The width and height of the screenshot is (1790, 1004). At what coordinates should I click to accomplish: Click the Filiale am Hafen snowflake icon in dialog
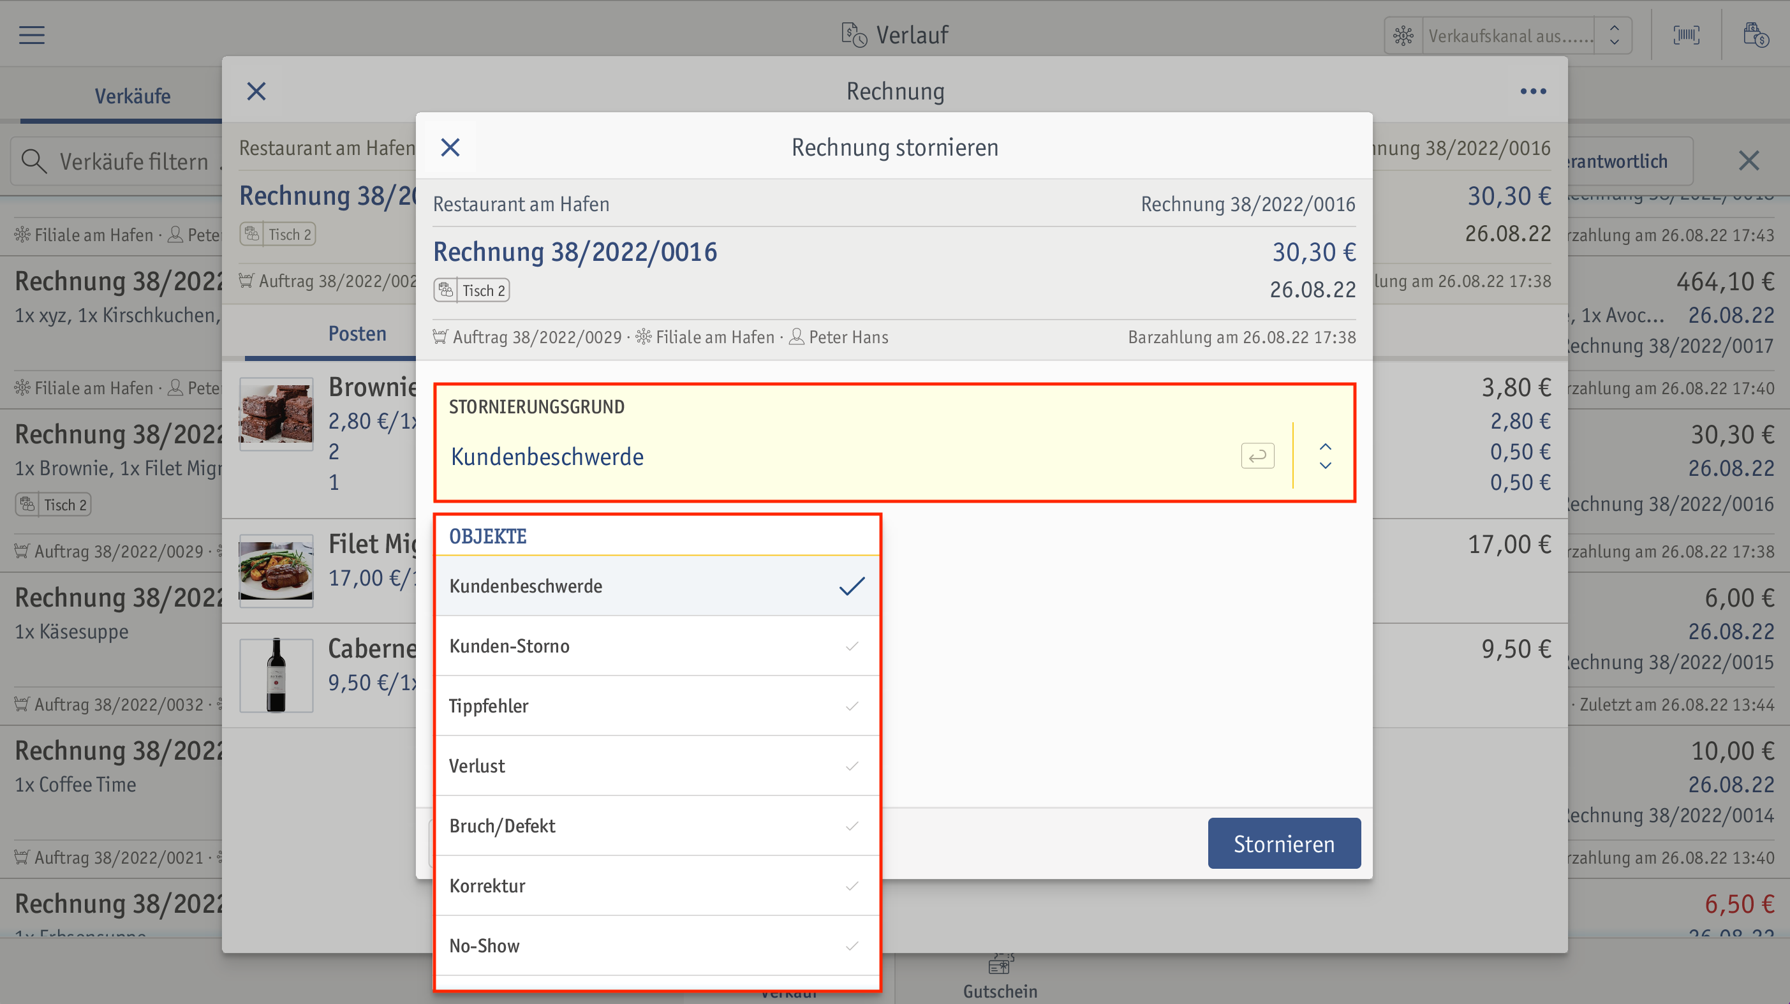(x=644, y=337)
